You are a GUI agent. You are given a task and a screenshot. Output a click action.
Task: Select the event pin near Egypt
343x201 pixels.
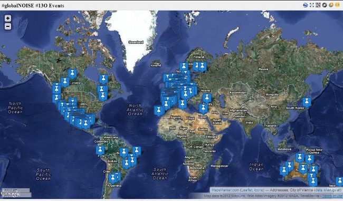pyautogui.click(x=203, y=109)
